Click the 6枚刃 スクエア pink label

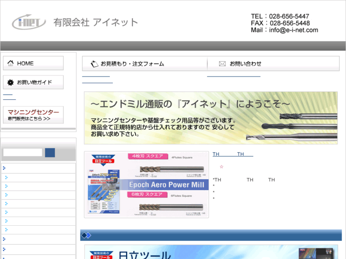click(x=147, y=194)
